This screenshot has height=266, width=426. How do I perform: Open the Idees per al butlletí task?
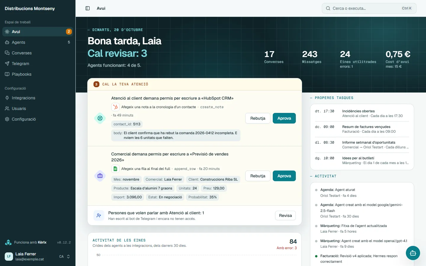point(362,160)
